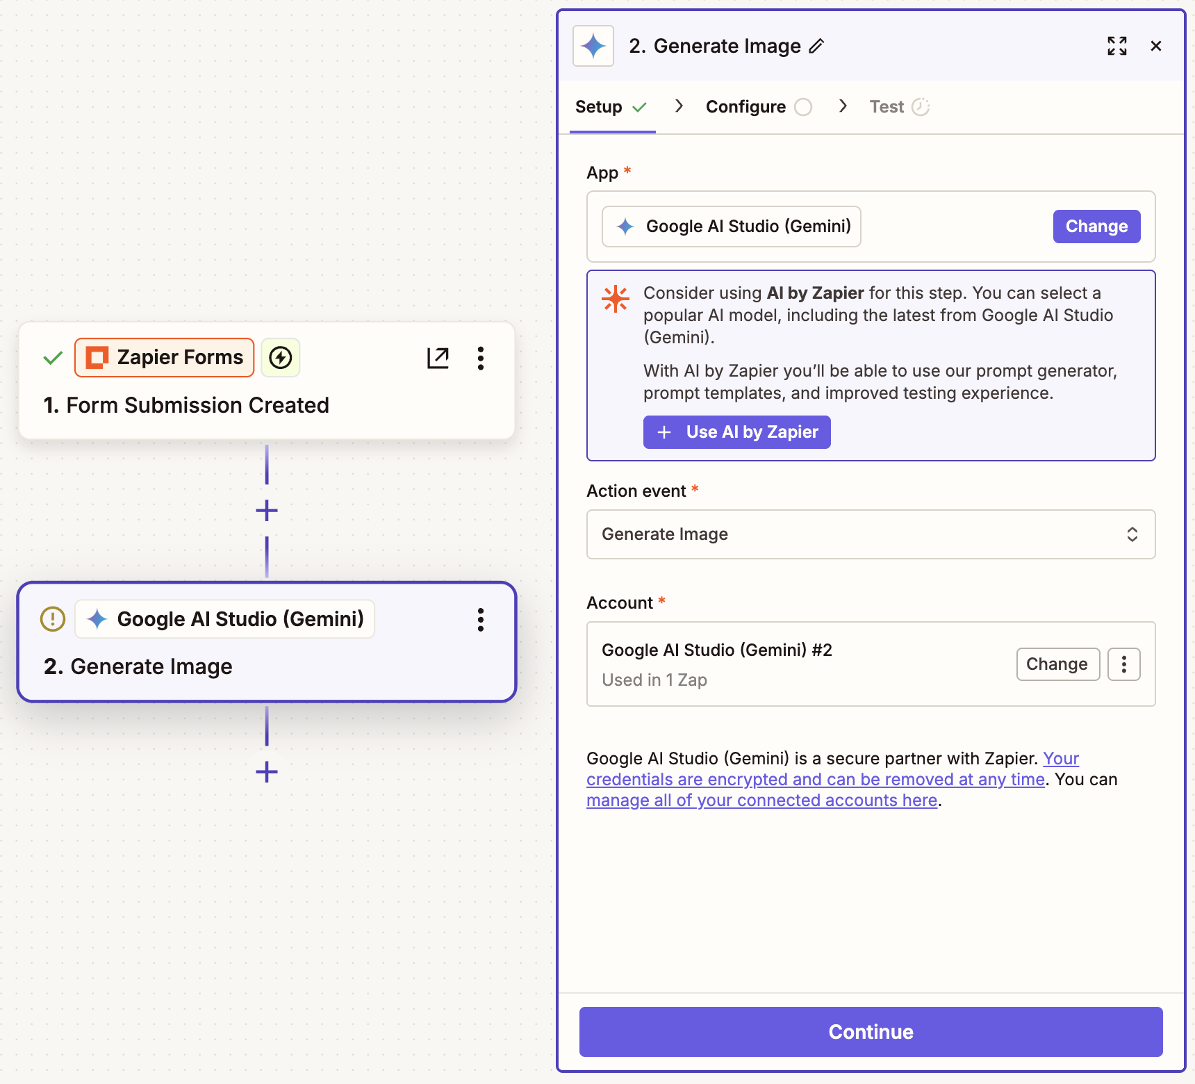Click the instant trigger lightning icon on Zapier Forms
Image resolution: width=1195 pixels, height=1084 pixels.
(x=280, y=357)
